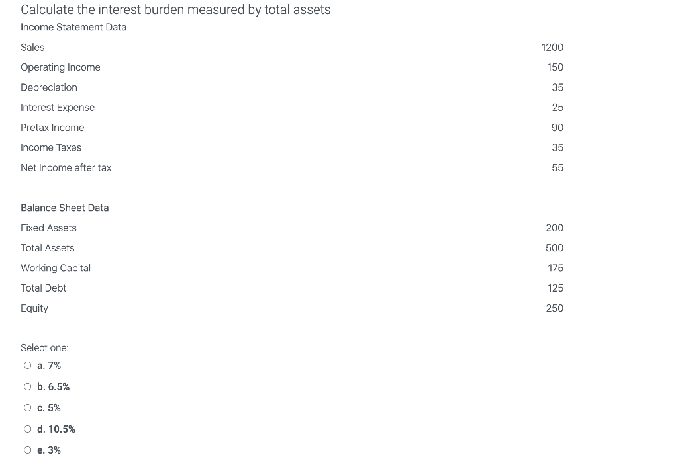Click the question title about interest burden

pos(175,9)
